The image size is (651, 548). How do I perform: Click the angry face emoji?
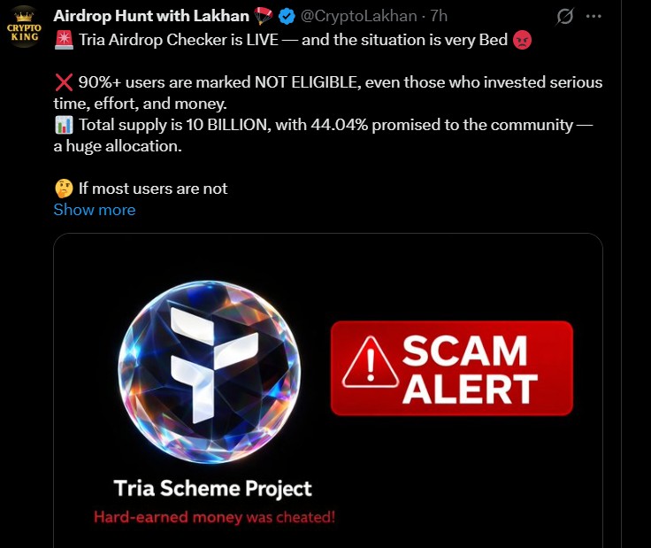tap(523, 39)
